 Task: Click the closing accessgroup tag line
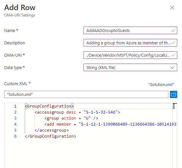pyautogui.click(x=52, y=130)
